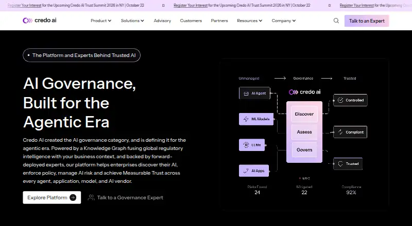Click the arrow icon in Explore Platform
412x226 pixels.
(73, 197)
